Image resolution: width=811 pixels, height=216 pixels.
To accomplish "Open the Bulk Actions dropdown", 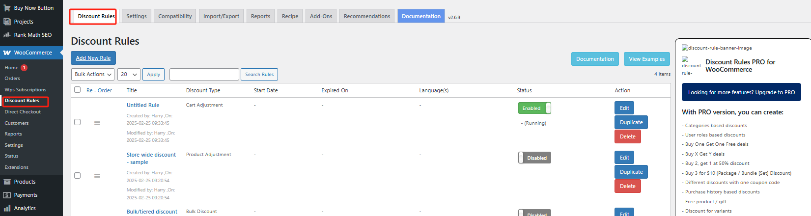I will click(93, 74).
